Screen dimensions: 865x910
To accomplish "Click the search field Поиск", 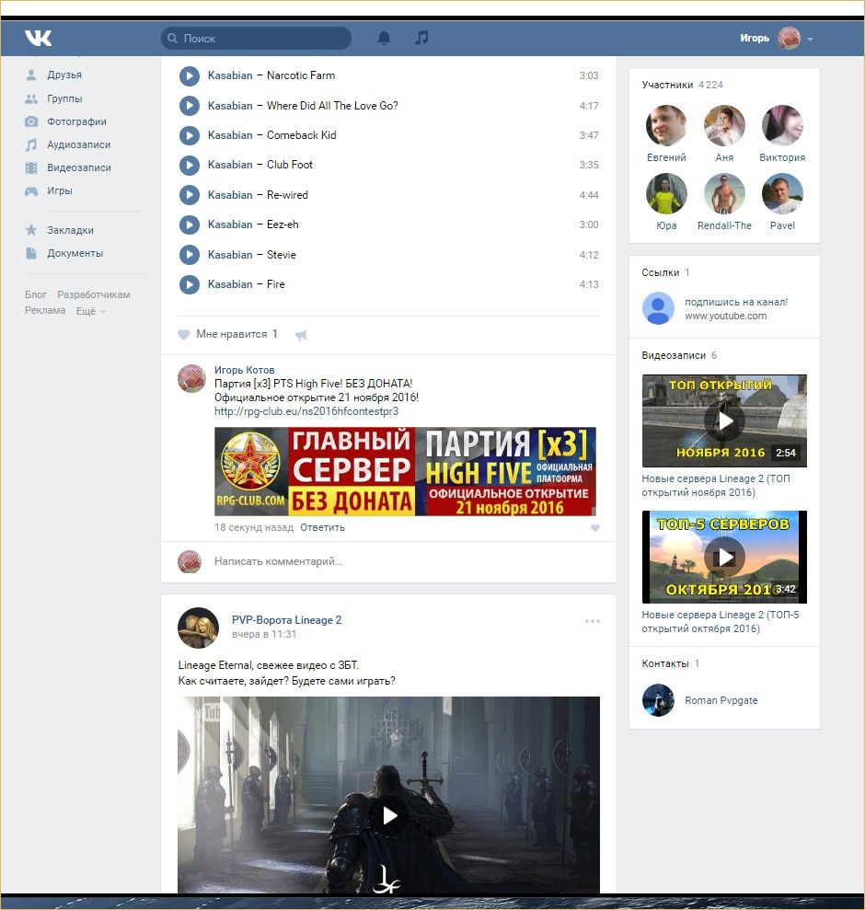I will pyautogui.click(x=256, y=39).
